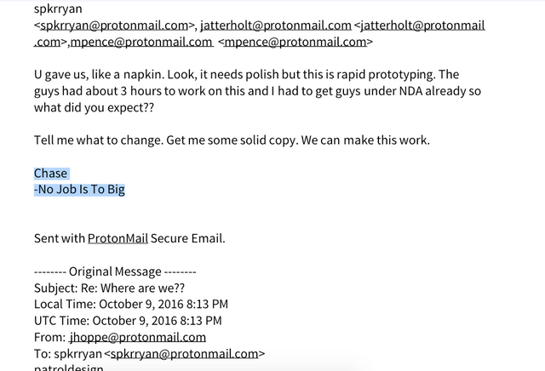Click the "what did you expect??" text
545x371 pixels.
tap(94, 108)
